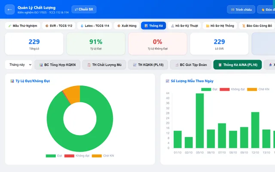Viewport: 275px width, 172px height.
Task: Select the Latex - TCCS 114 tab
Action: tap(95, 26)
